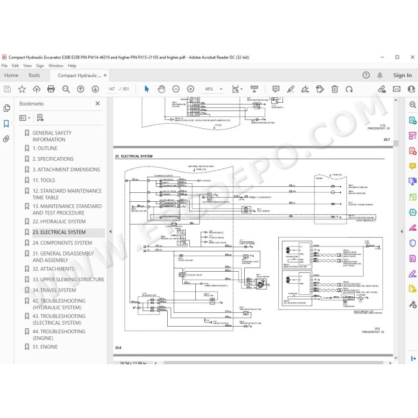The image size is (418, 418).
Task: Expand the right tools pane bottom arrow
Action: (x=413, y=358)
